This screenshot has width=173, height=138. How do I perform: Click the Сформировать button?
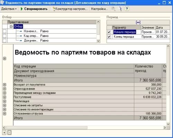pyautogui.click(x=34, y=9)
